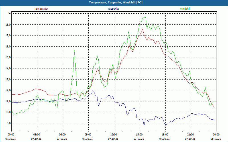This screenshot has height=142, width=228.
Task: Click the green Windchill peak near 15:30
Action: [145, 17]
